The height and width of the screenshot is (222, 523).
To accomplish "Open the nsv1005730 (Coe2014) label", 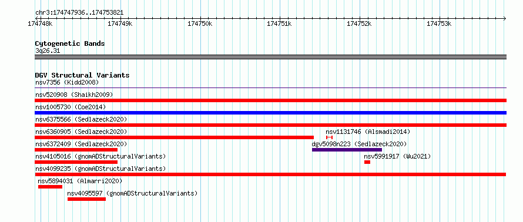I will click(71, 107).
